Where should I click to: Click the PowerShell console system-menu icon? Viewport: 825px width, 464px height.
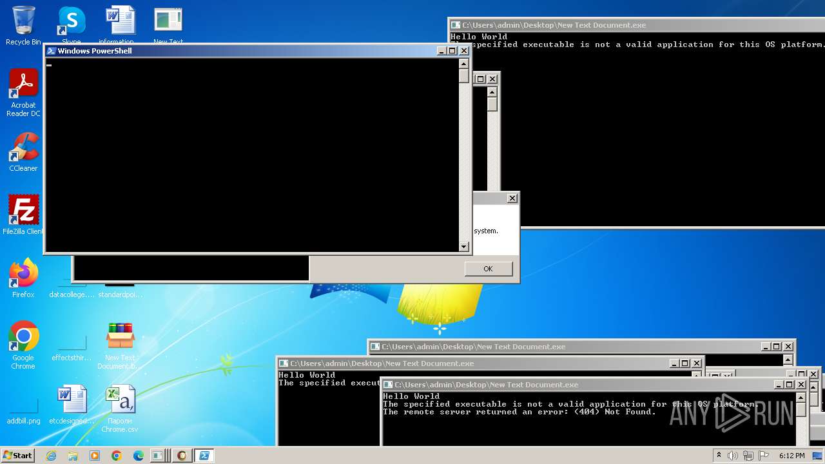(51, 51)
